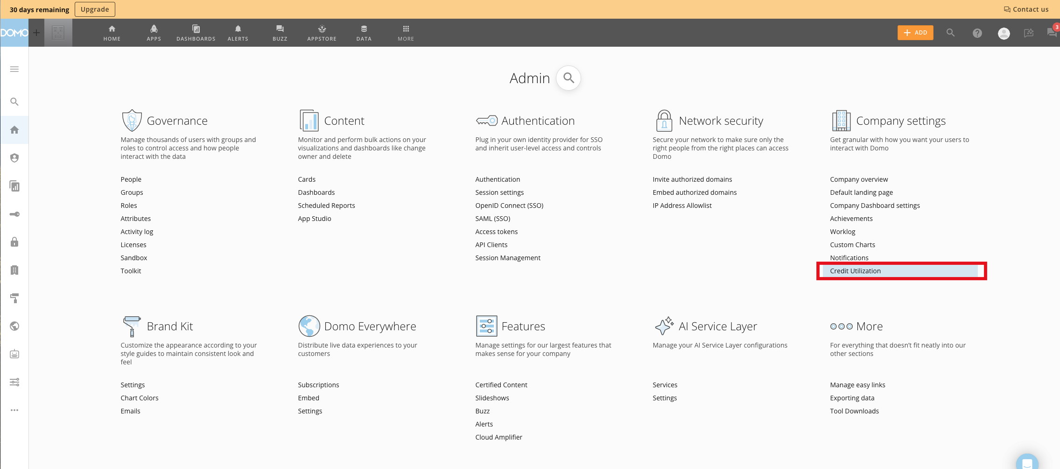The height and width of the screenshot is (469, 1060).
Task: Click the feedback star icon in top bar
Action: 1029,33
